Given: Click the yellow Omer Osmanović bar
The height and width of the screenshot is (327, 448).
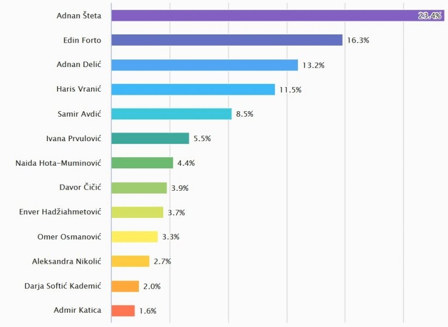Looking at the screenshot, I should click(134, 237).
